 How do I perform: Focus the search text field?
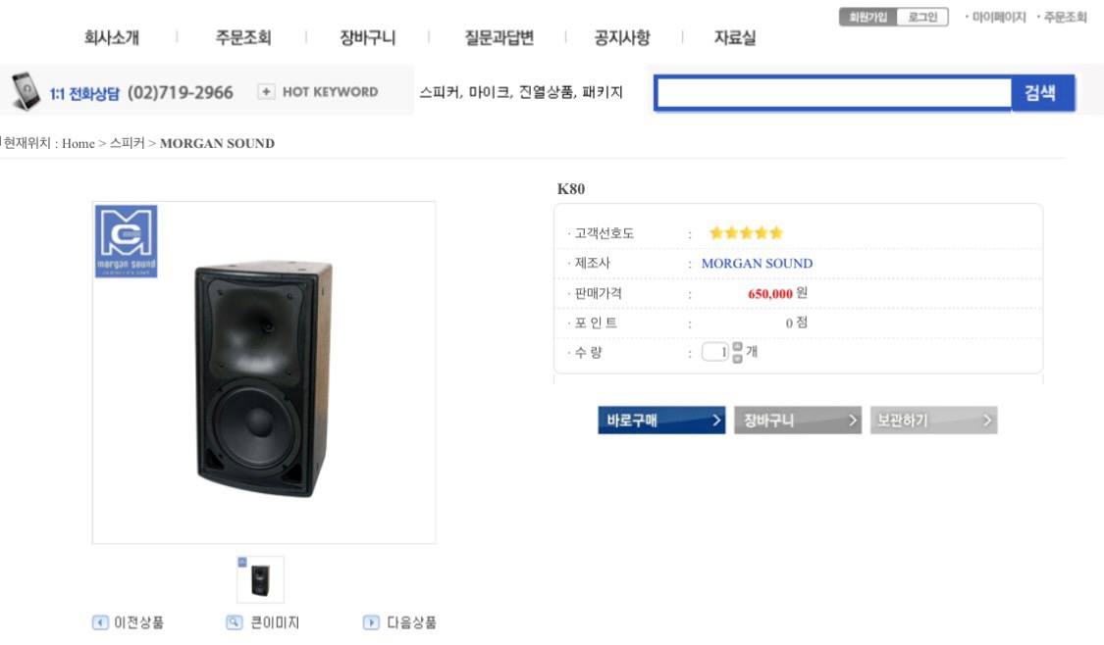(x=833, y=93)
